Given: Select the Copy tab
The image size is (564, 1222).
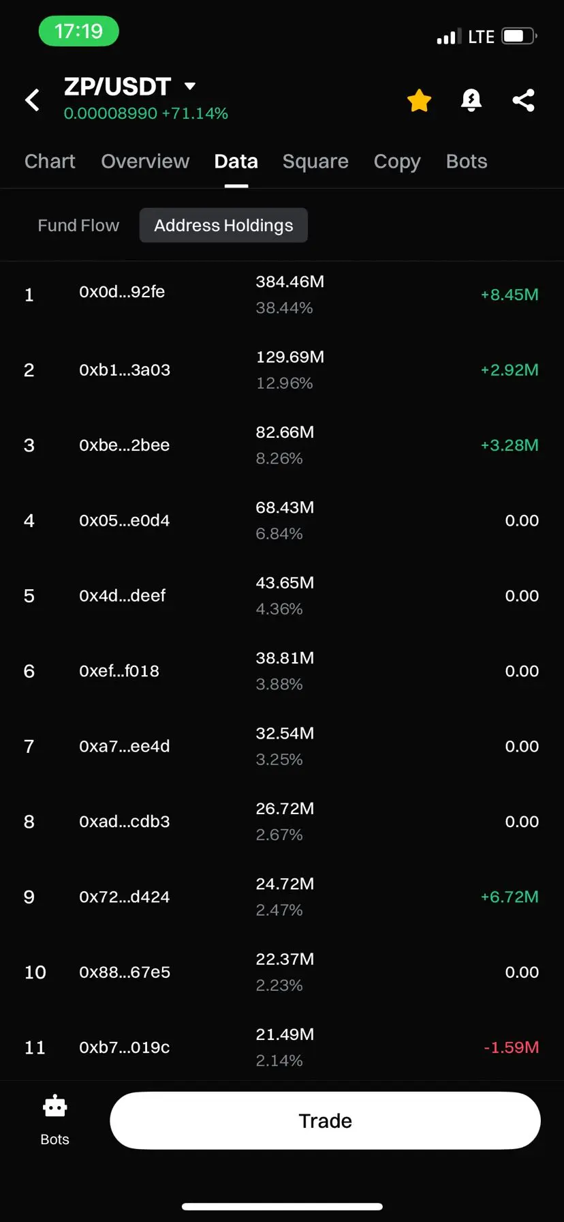Looking at the screenshot, I should tap(397, 162).
